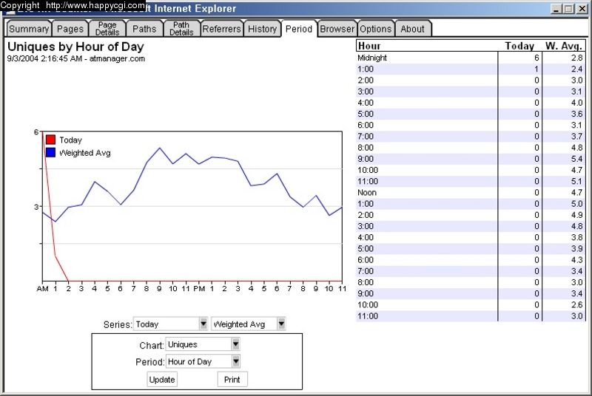This screenshot has height=396, width=592.
Task: Open the History tab
Action: [x=263, y=29]
